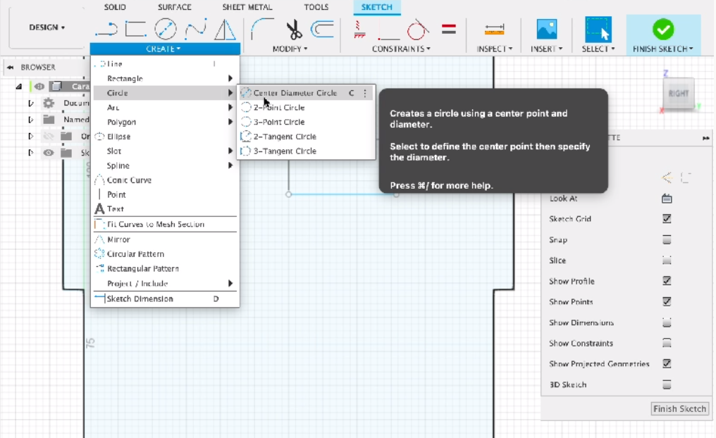Switch to the TOOLS tab
The width and height of the screenshot is (716, 438).
click(316, 7)
